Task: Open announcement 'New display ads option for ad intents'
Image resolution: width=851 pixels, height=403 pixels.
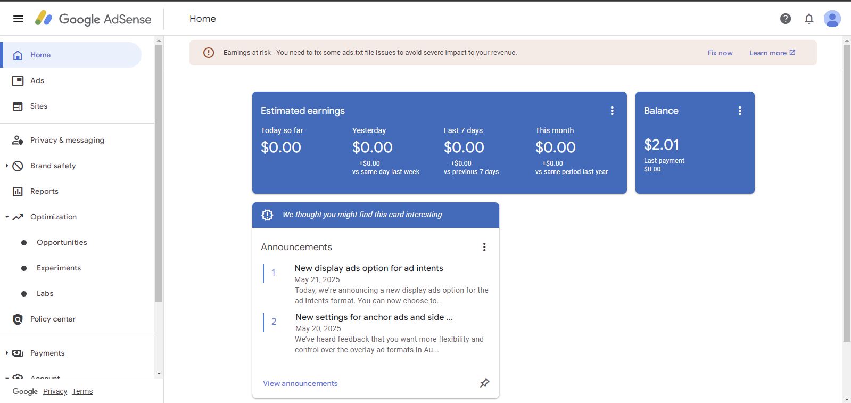Action: (x=369, y=268)
